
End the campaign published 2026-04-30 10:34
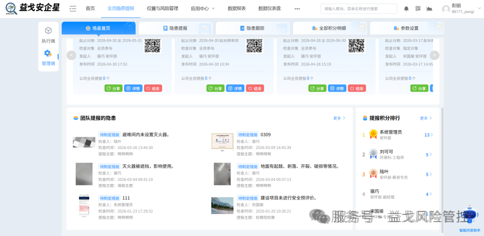pos(255,88)
